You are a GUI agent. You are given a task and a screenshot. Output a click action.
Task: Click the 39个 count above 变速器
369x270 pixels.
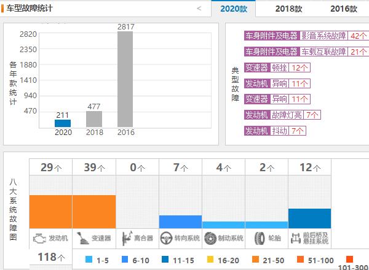click(94, 168)
